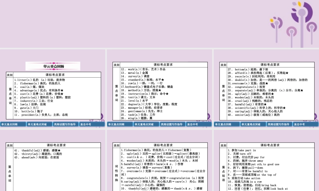Click 高频话题写作指导 button below word 26 wing
The height and width of the screenshot is (191, 319).
173,124
